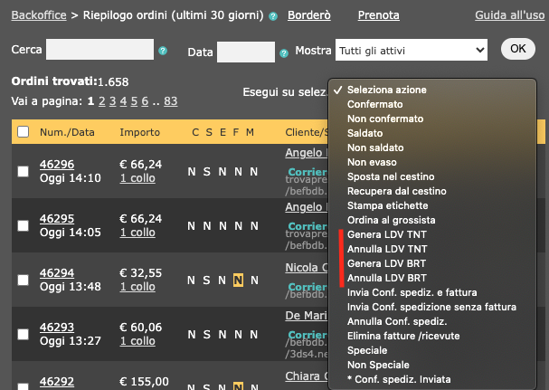Image resolution: width=549 pixels, height=390 pixels.
Task: Click the help icon beside Riepilogo ordini title
Action: click(x=273, y=16)
